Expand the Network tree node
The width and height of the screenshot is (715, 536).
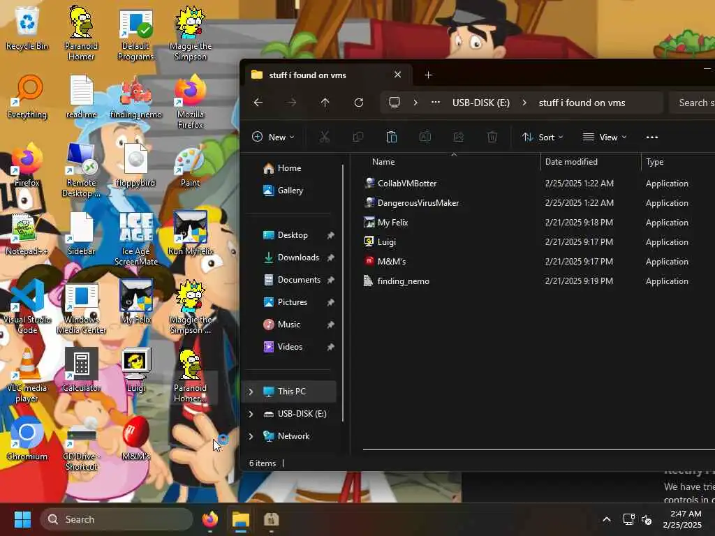[x=251, y=436]
